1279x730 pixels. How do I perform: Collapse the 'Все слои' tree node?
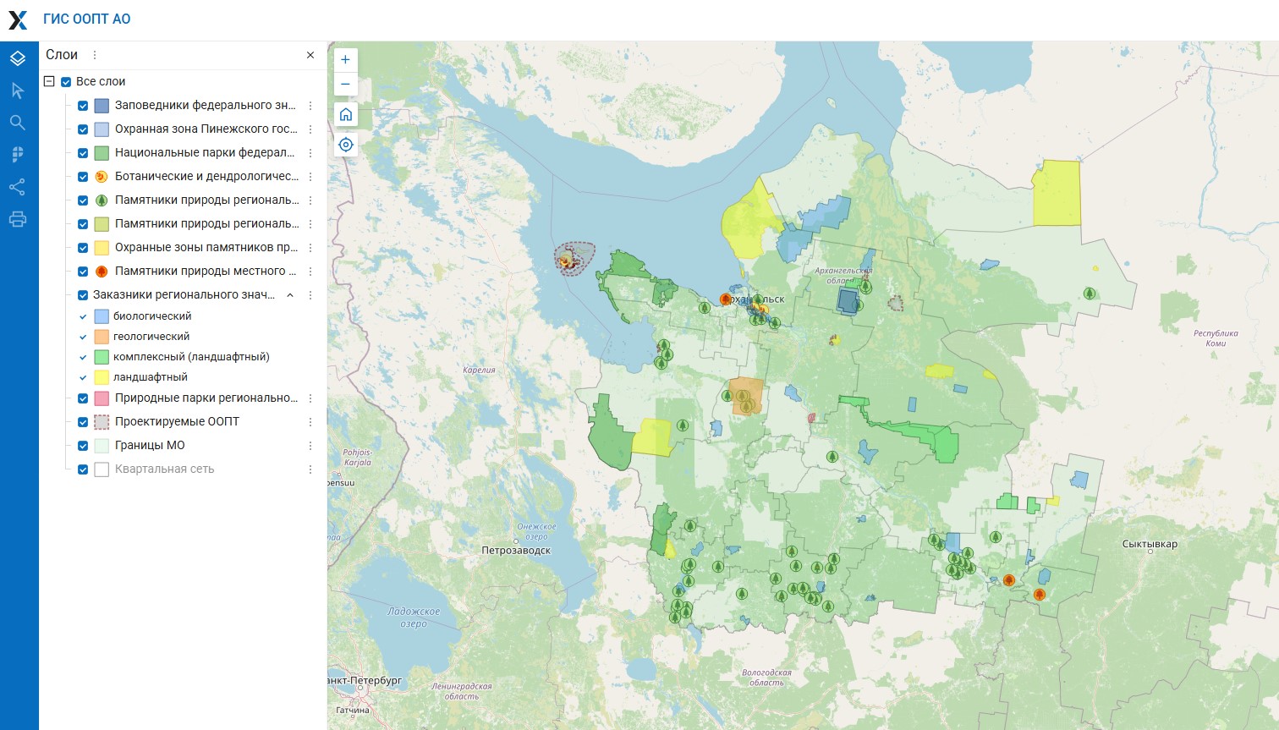coord(49,82)
